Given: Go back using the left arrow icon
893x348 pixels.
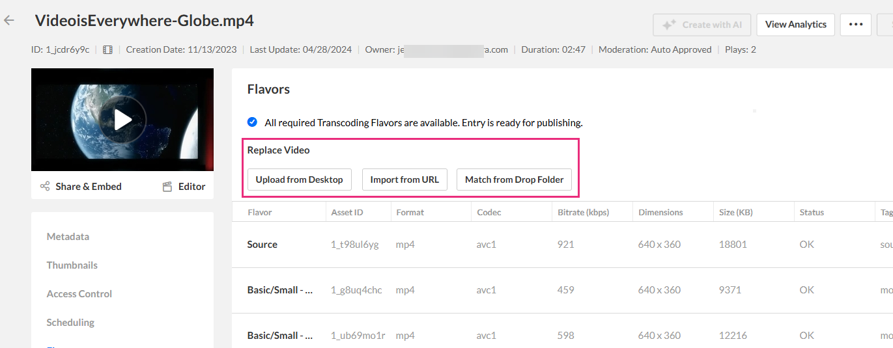Looking at the screenshot, I should (9, 20).
